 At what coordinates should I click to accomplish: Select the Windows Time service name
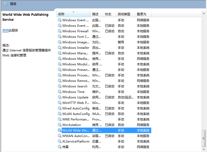tap(73, 92)
